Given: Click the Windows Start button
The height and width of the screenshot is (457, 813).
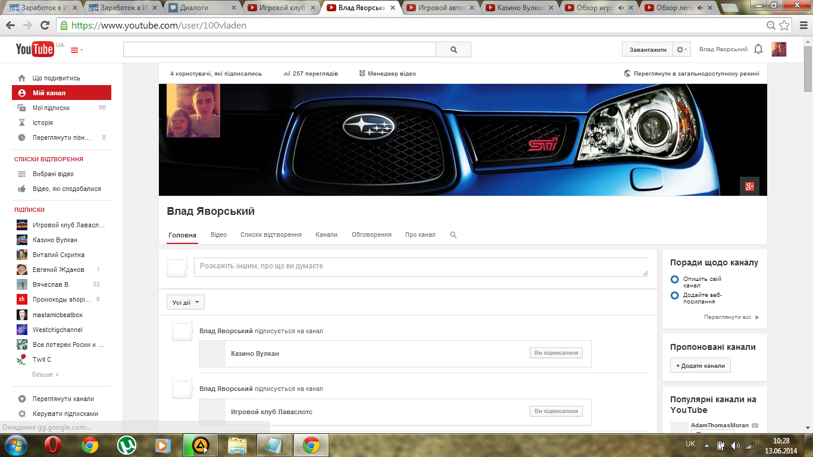Looking at the screenshot, I should click(x=17, y=445).
